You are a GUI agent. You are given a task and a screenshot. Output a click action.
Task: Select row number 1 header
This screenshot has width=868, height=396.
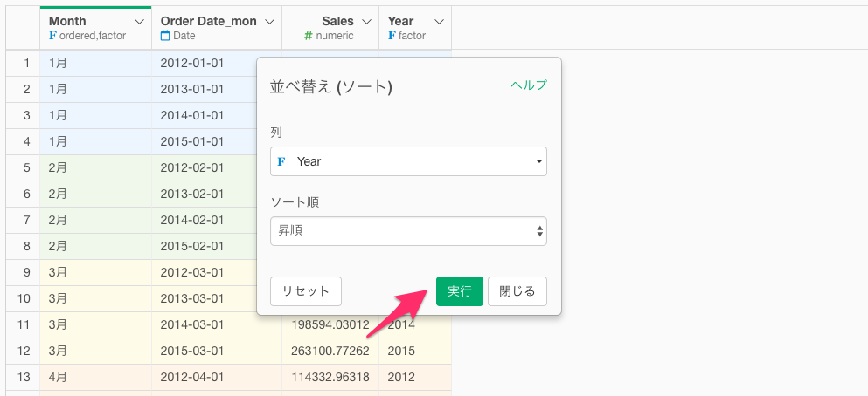[x=23, y=63]
